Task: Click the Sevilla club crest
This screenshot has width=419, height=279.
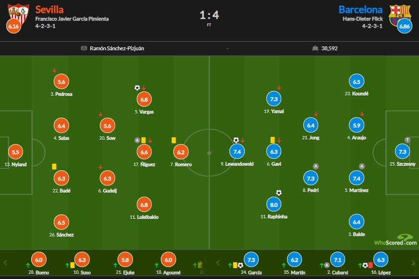Action: tap(18, 15)
